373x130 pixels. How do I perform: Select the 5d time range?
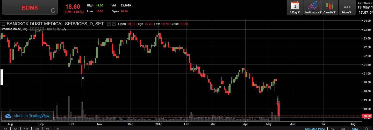[16, 129]
